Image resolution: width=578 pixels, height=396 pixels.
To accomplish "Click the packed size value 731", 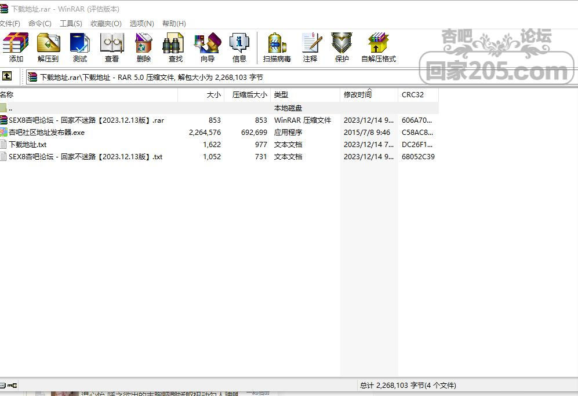I will tap(261, 157).
